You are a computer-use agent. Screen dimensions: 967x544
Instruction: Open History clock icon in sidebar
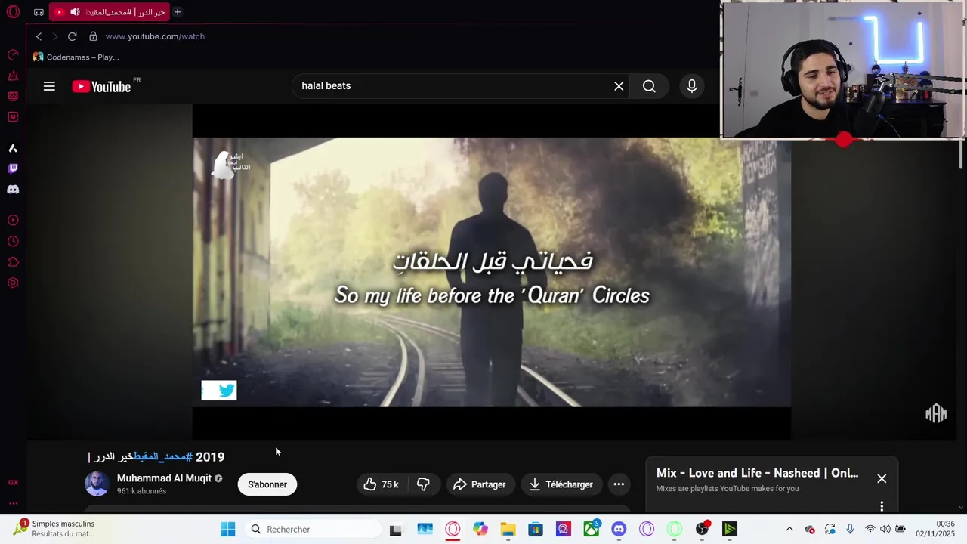pos(13,242)
